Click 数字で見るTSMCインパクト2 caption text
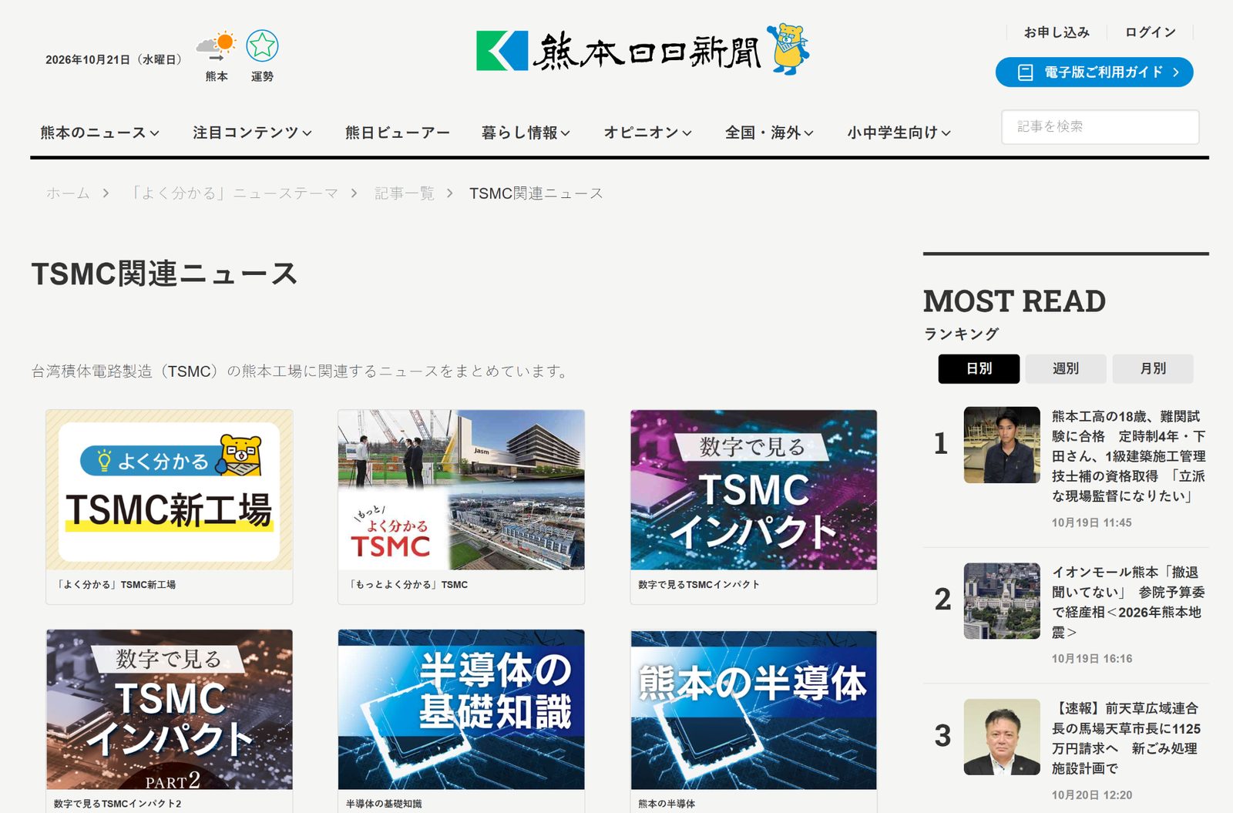This screenshot has width=1233, height=813. click(x=117, y=804)
